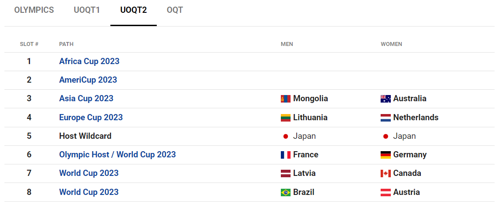Click the Germany flag icon

[385, 155]
